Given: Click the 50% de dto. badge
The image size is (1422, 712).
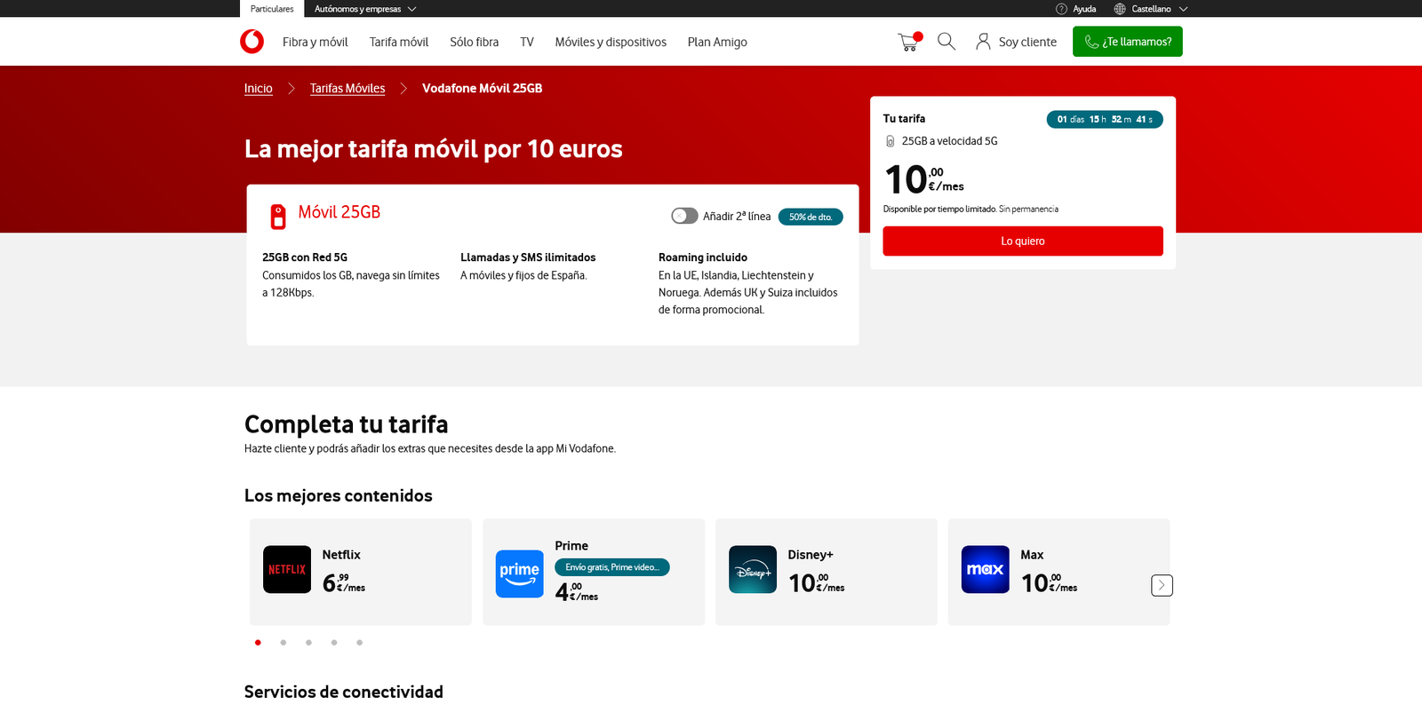Looking at the screenshot, I should 811,217.
